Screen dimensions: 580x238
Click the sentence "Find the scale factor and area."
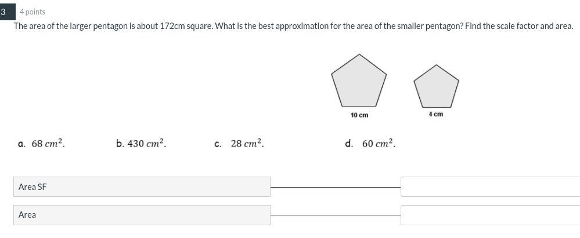[x=520, y=27]
